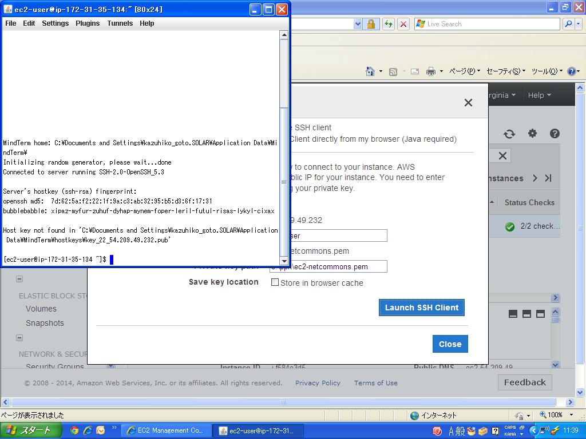Image resolution: width=586 pixels, height=439 pixels.
Task: Click the private key path input field
Action: (328, 266)
